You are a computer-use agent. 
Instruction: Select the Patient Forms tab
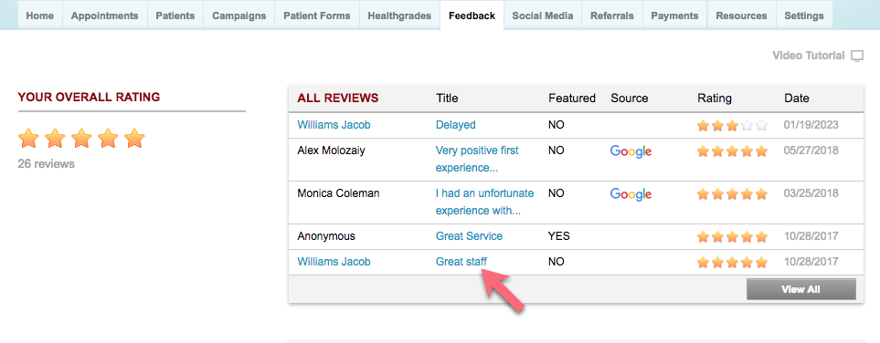click(316, 16)
